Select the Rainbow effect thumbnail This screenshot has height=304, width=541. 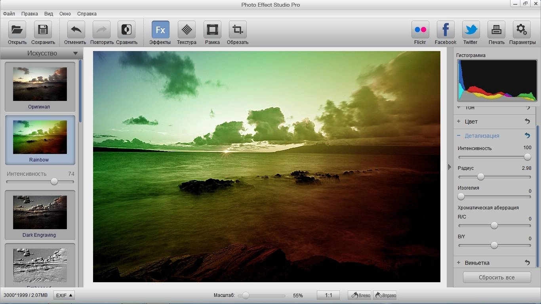[40, 140]
